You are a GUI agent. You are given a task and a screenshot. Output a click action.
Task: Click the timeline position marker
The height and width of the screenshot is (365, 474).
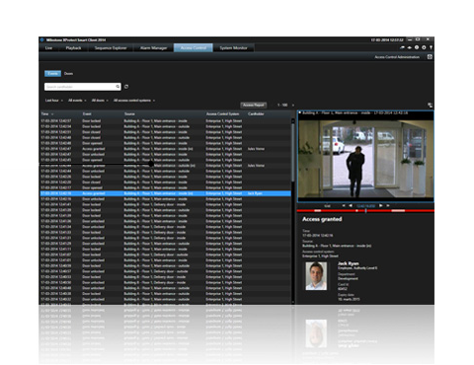click(x=365, y=210)
